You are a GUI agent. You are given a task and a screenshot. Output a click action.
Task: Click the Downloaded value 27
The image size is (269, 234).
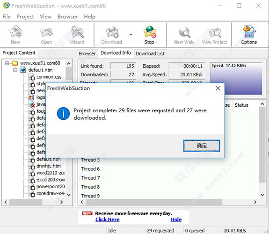coord(123,74)
